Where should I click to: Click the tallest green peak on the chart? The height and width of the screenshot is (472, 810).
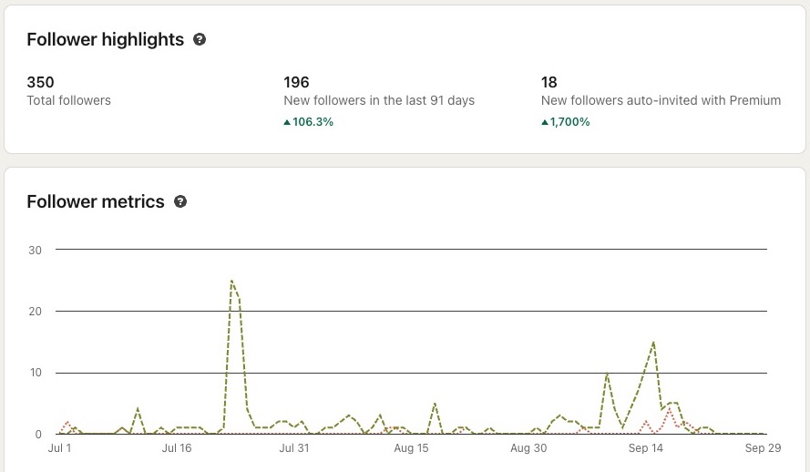click(x=231, y=282)
